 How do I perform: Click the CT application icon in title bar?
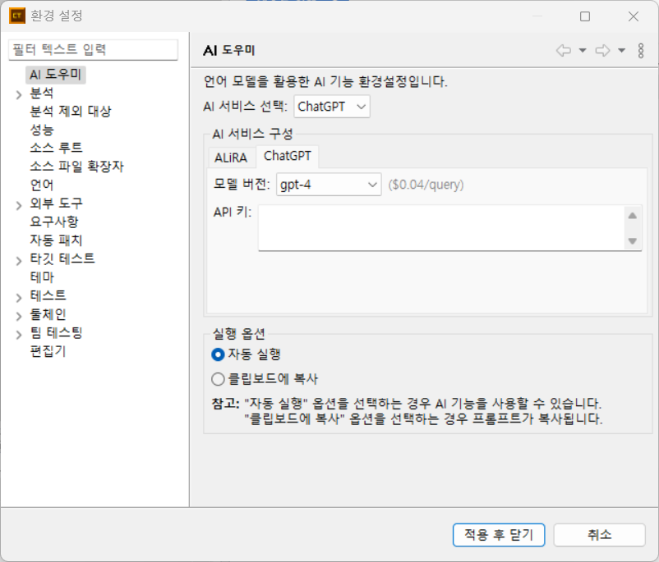tap(16, 16)
